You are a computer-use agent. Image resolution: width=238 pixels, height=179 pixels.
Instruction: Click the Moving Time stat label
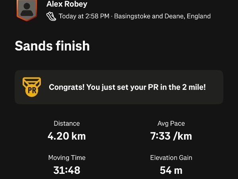(x=67, y=158)
